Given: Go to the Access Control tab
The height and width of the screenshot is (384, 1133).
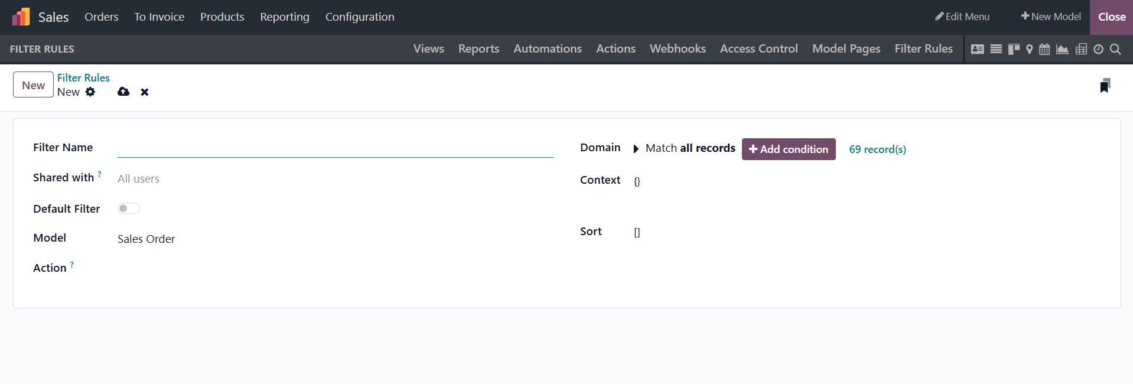Looking at the screenshot, I should tap(758, 49).
